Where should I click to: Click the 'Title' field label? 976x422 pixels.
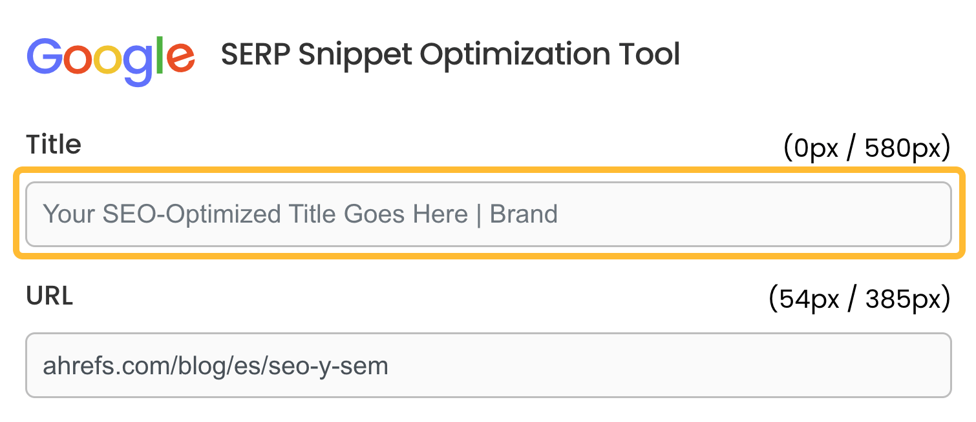tap(53, 145)
